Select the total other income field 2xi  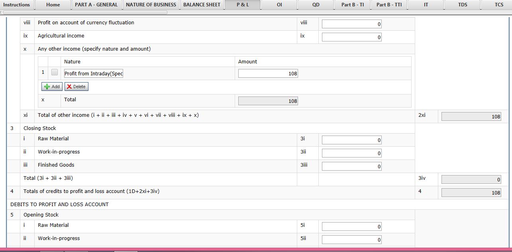471,116
